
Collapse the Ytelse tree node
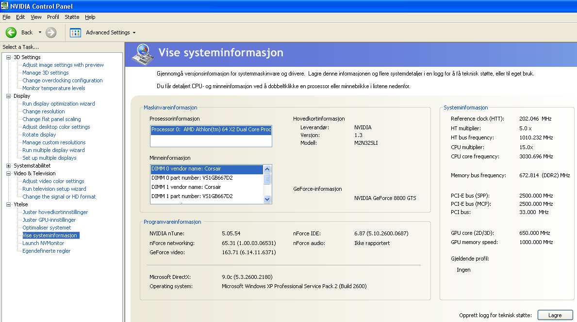click(x=8, y=204)
